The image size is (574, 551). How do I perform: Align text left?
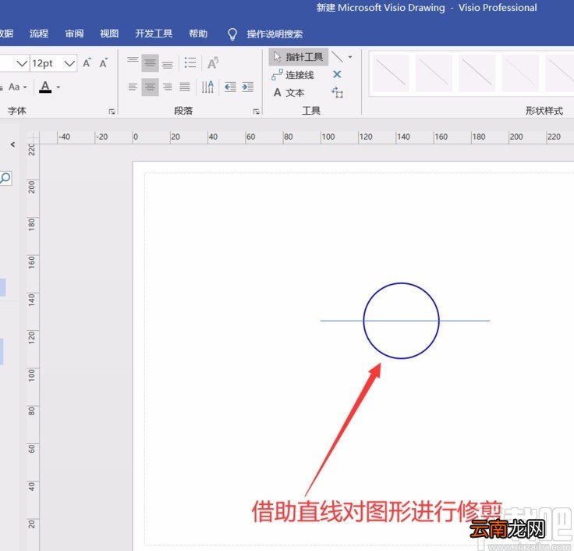pos(133,87)
